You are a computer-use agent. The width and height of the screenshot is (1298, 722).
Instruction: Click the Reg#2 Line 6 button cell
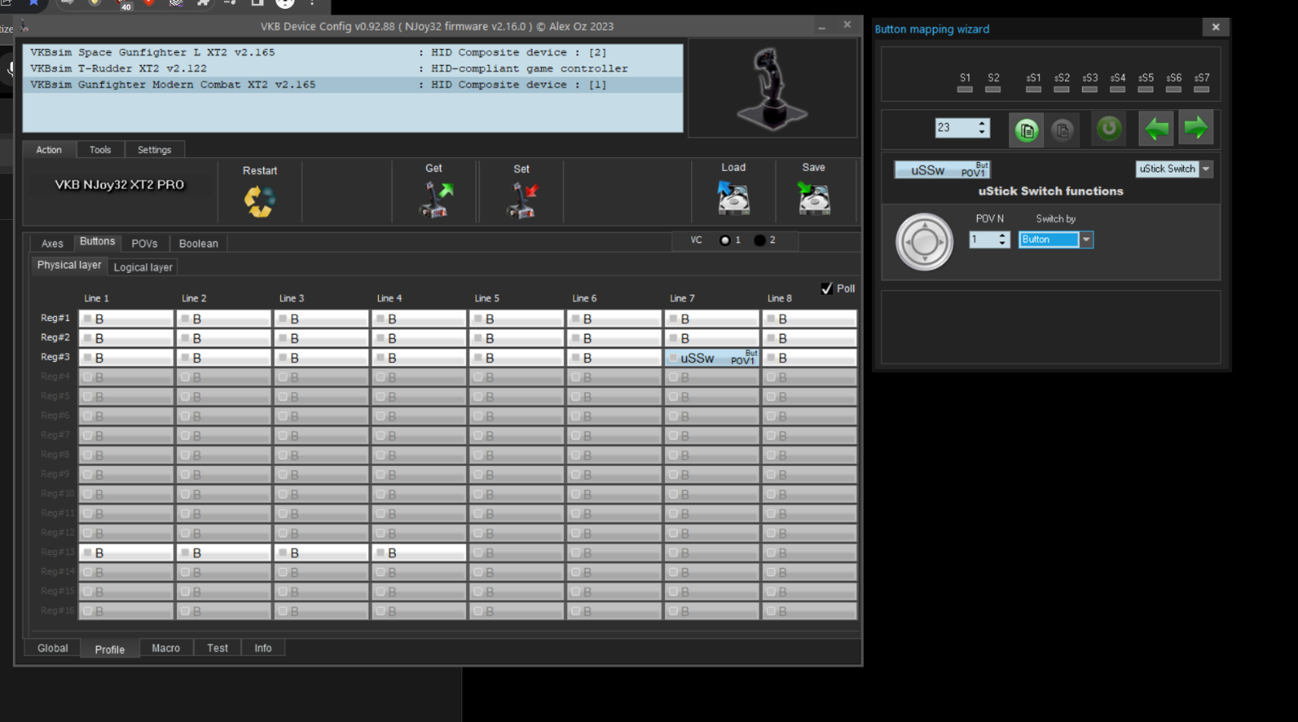point(614,339)
